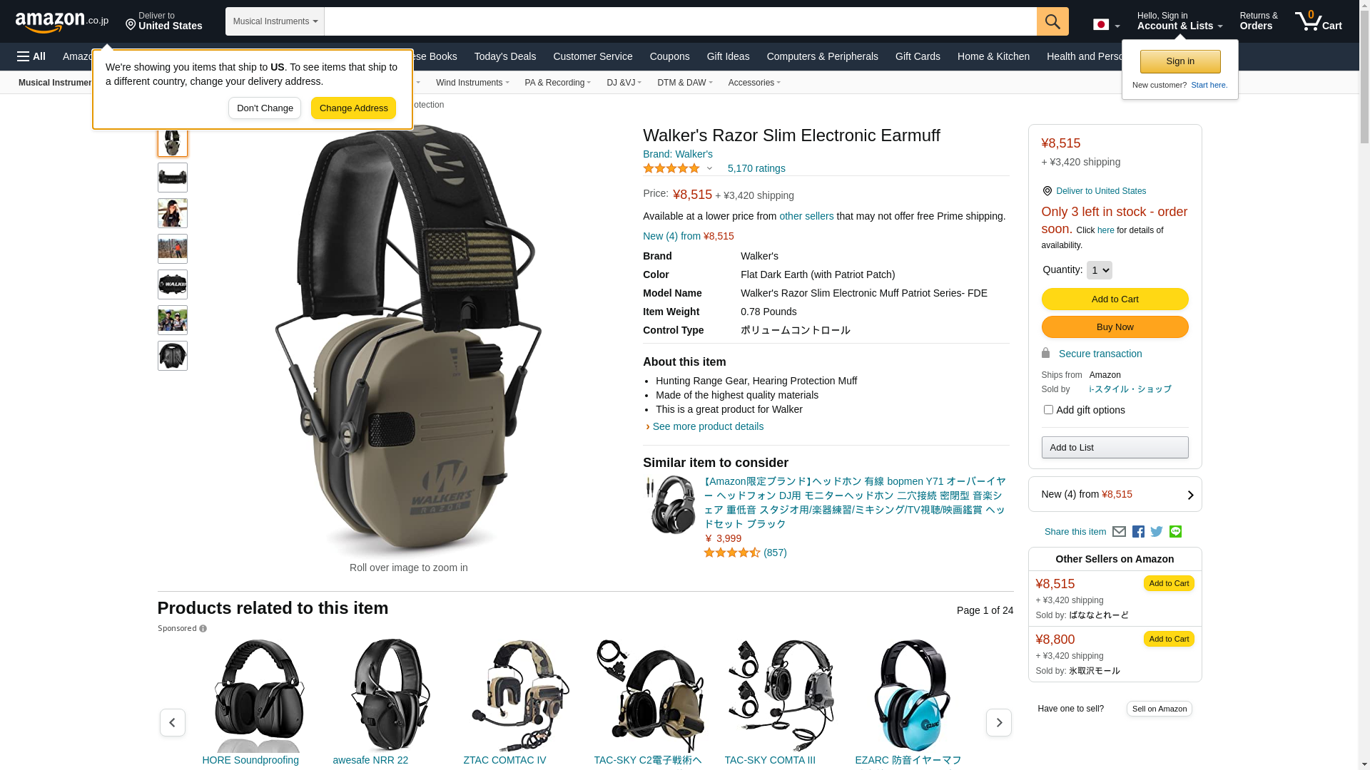The image size is (1370, 770).
Task: Open the Japan flag language selector
Action: coord(1106,25)
